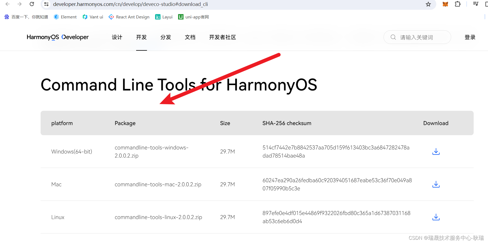Select the Windows checksum starting 514cf7442e
The height and width of the screenshot is (243, 488).
point(336,152)
